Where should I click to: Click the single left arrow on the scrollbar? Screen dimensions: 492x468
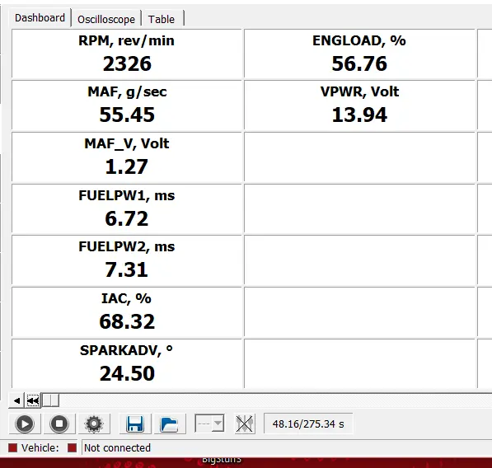[x=16, y=400]
